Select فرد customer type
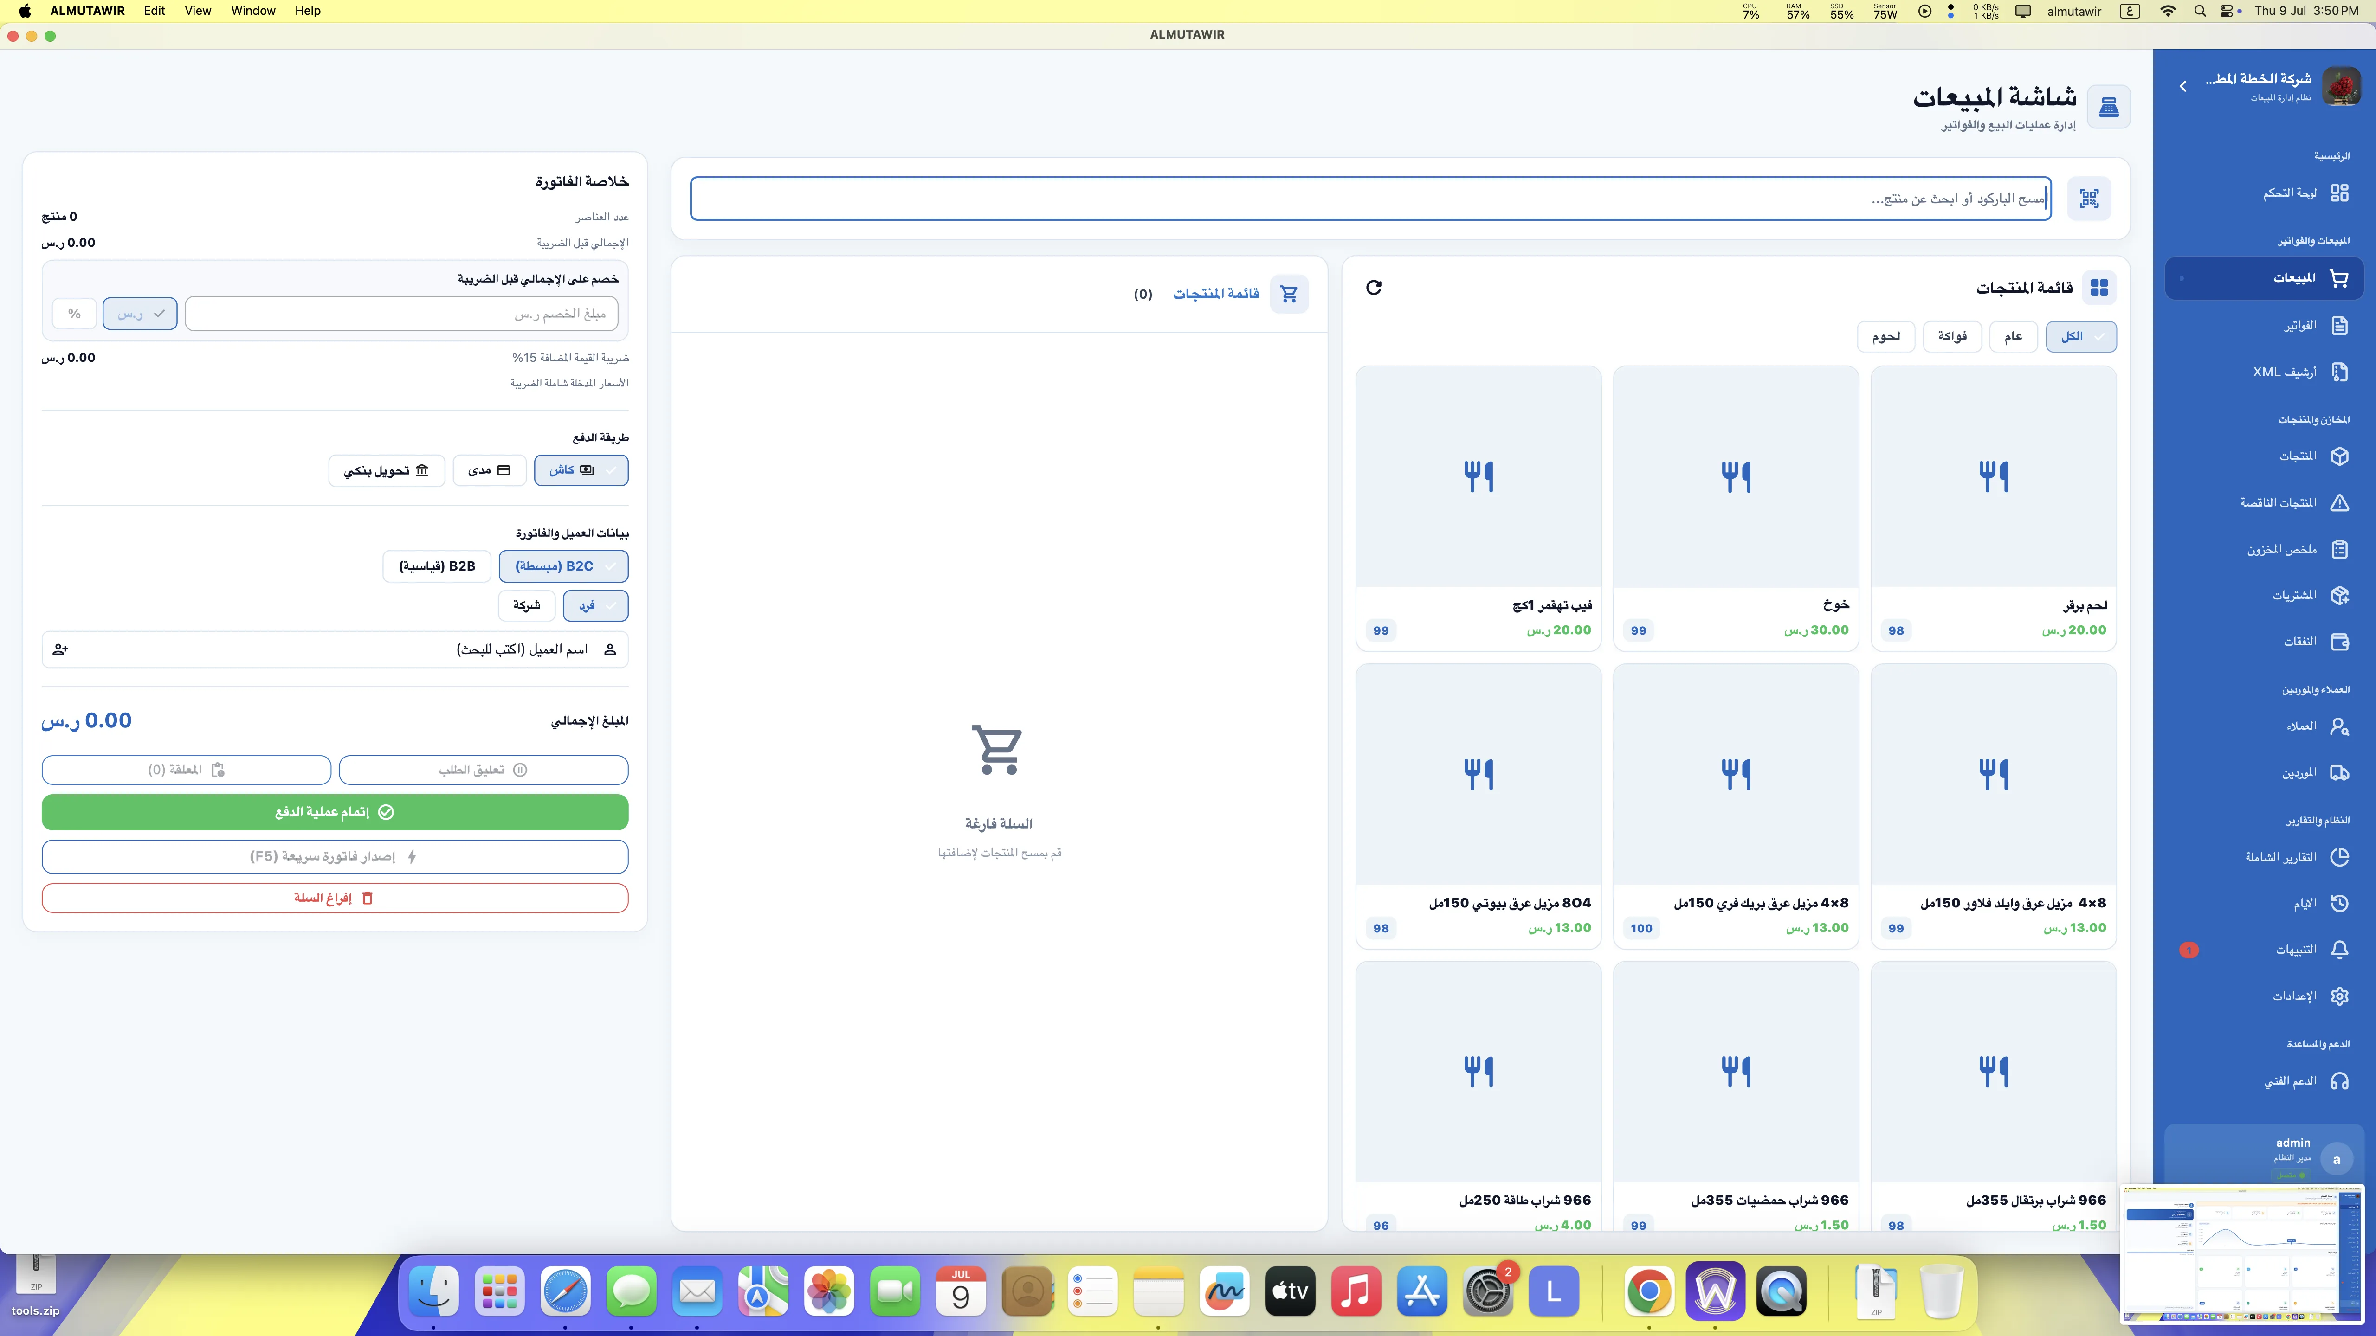The width and height of the screenshot is (2376, 1336). [596, 606]
